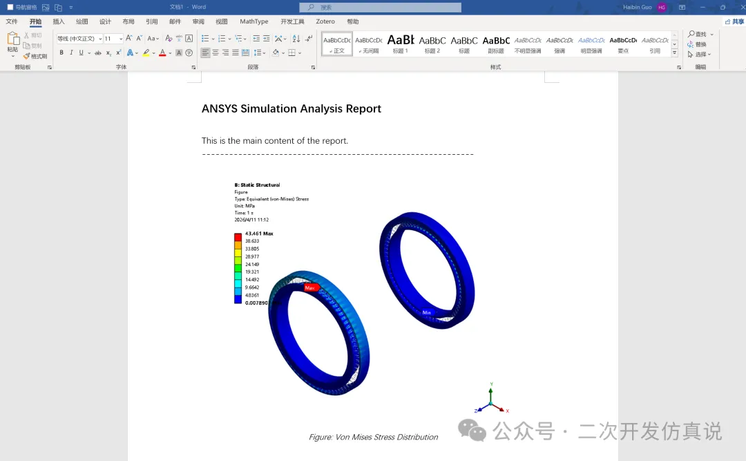
Task: Open the font name dropdown
Action: coord(100,39)
